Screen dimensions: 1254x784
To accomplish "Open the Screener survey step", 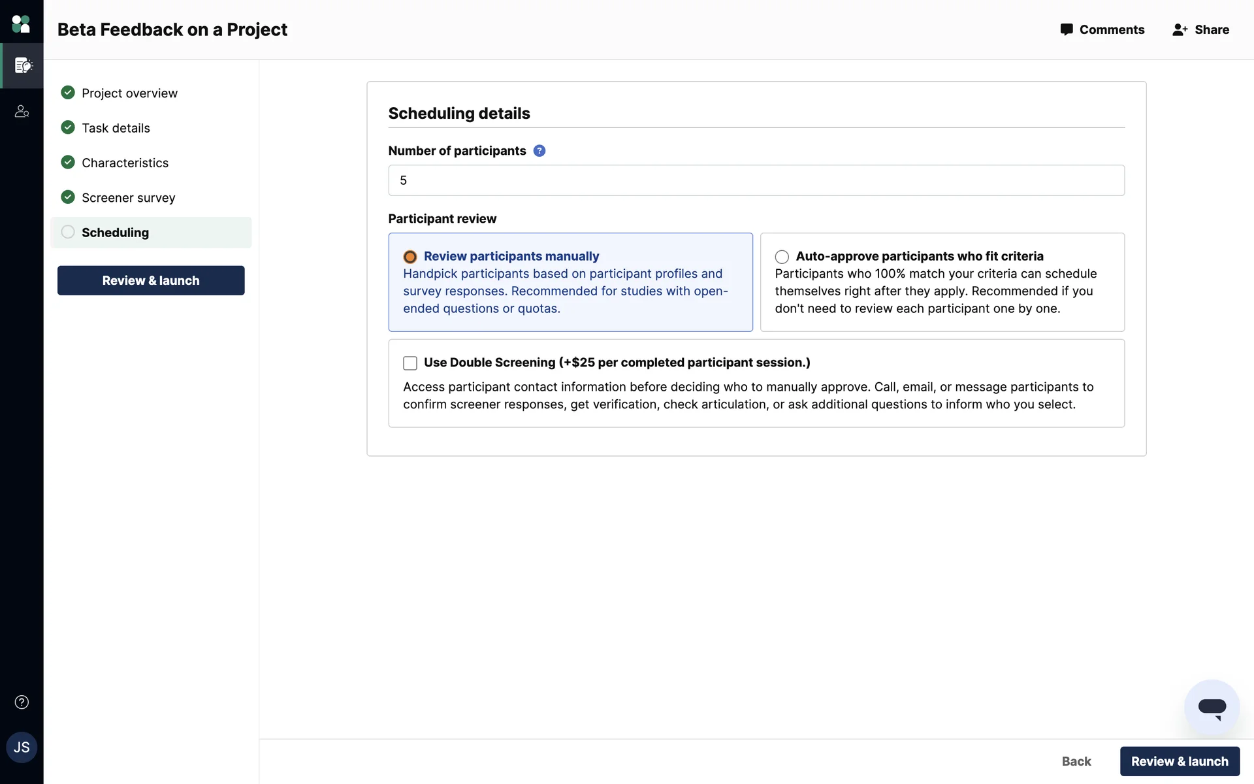I will click(128, 197).
